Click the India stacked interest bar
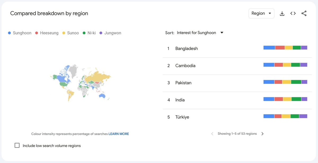Screen dimensions: 318x163 coord(285,99)
